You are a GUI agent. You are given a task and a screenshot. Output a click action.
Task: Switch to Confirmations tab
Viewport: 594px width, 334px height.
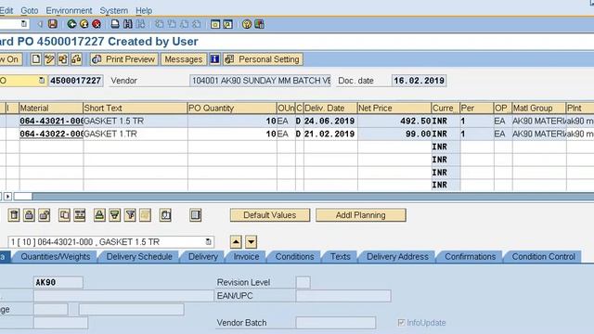pyautogui.click(x=471, y=256)
